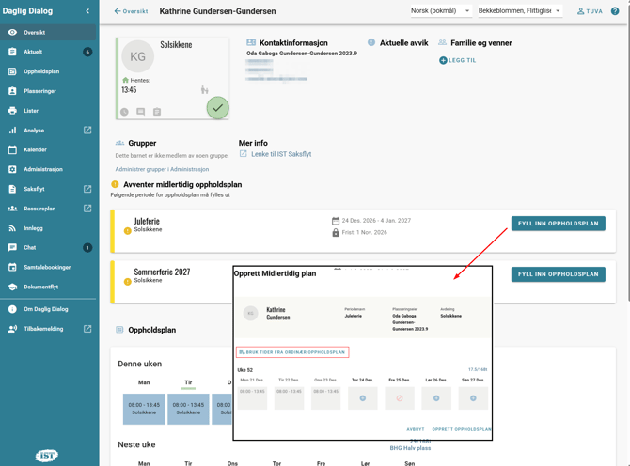The image size is (630, 466).
Task: Expand the Bekkeblommen department dropdown
Action: 520,11
